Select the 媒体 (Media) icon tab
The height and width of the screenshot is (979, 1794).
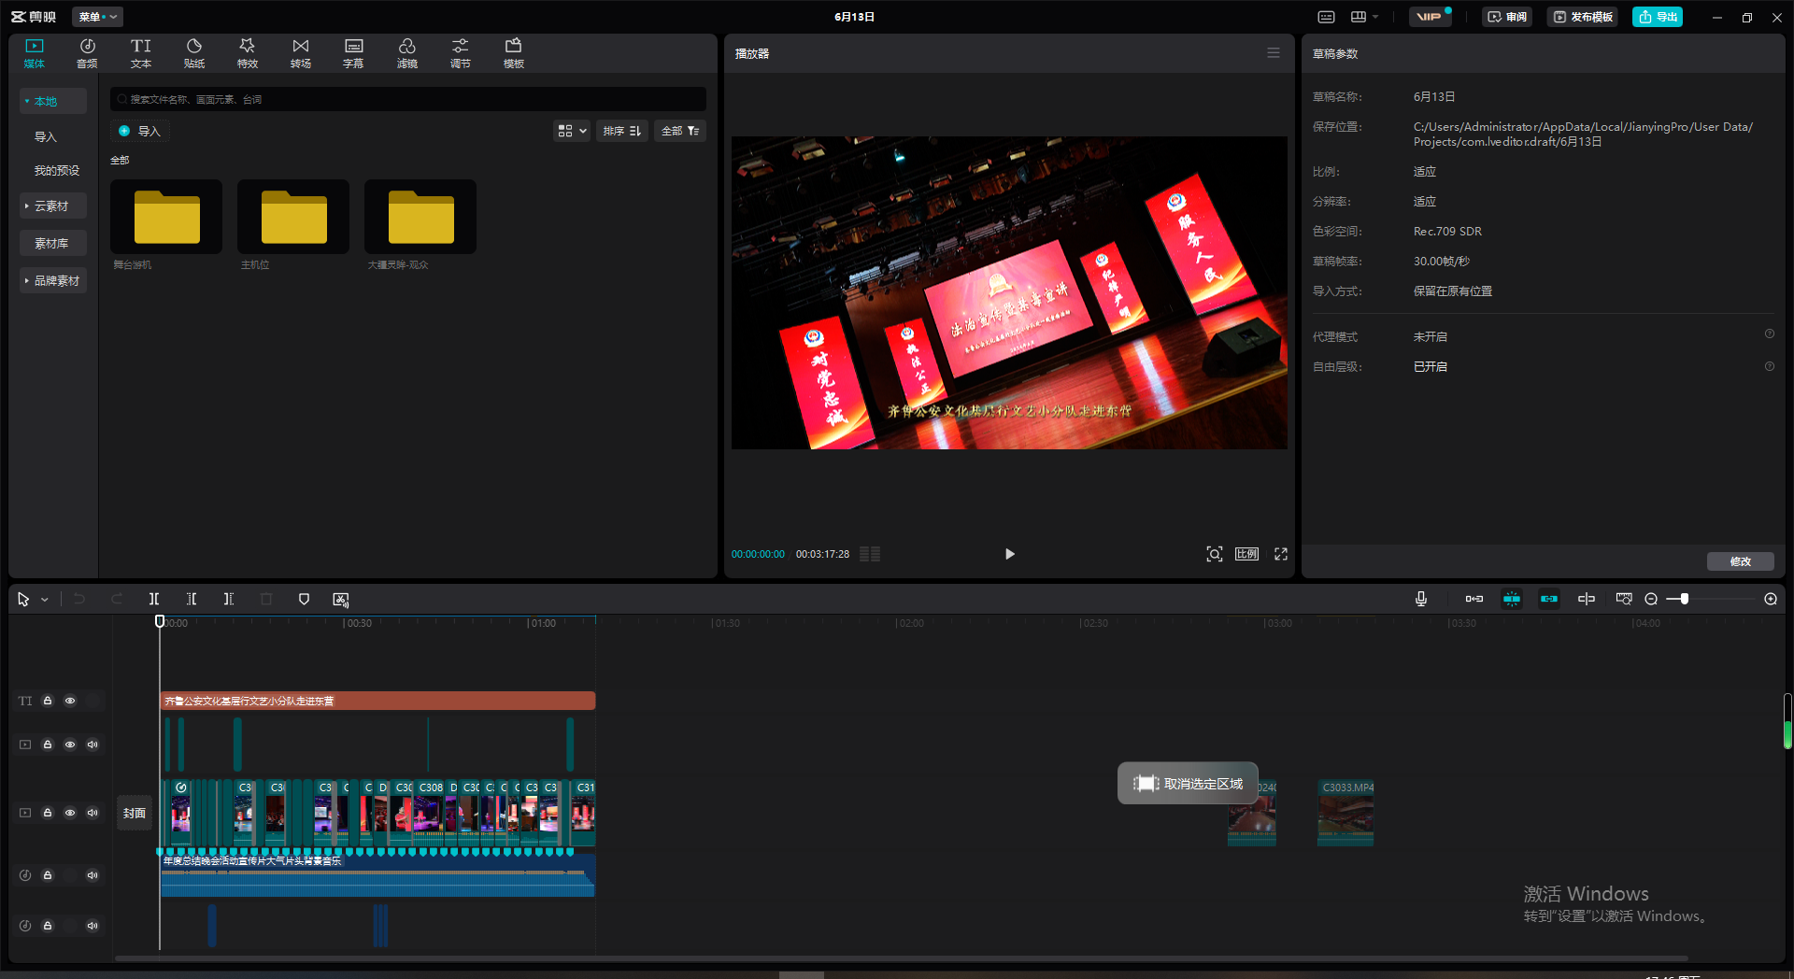[x=35, y=53]
